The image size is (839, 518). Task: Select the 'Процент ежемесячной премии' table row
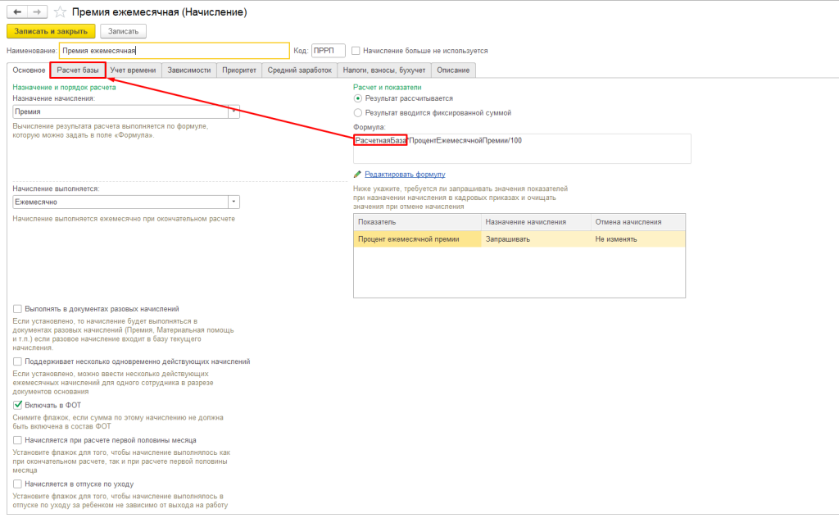(418, 239)
